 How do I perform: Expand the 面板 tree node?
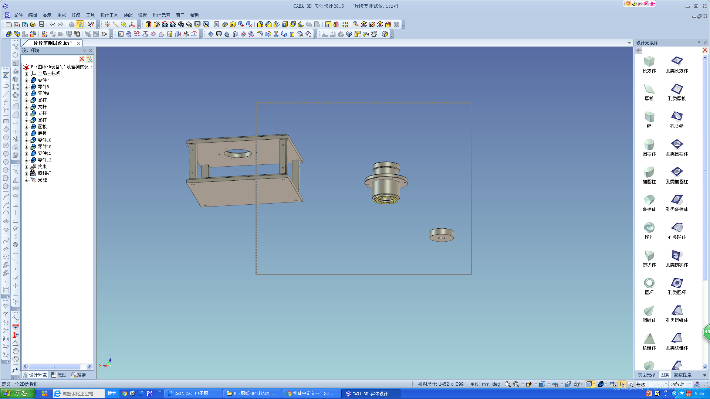[x=26, y=127]
